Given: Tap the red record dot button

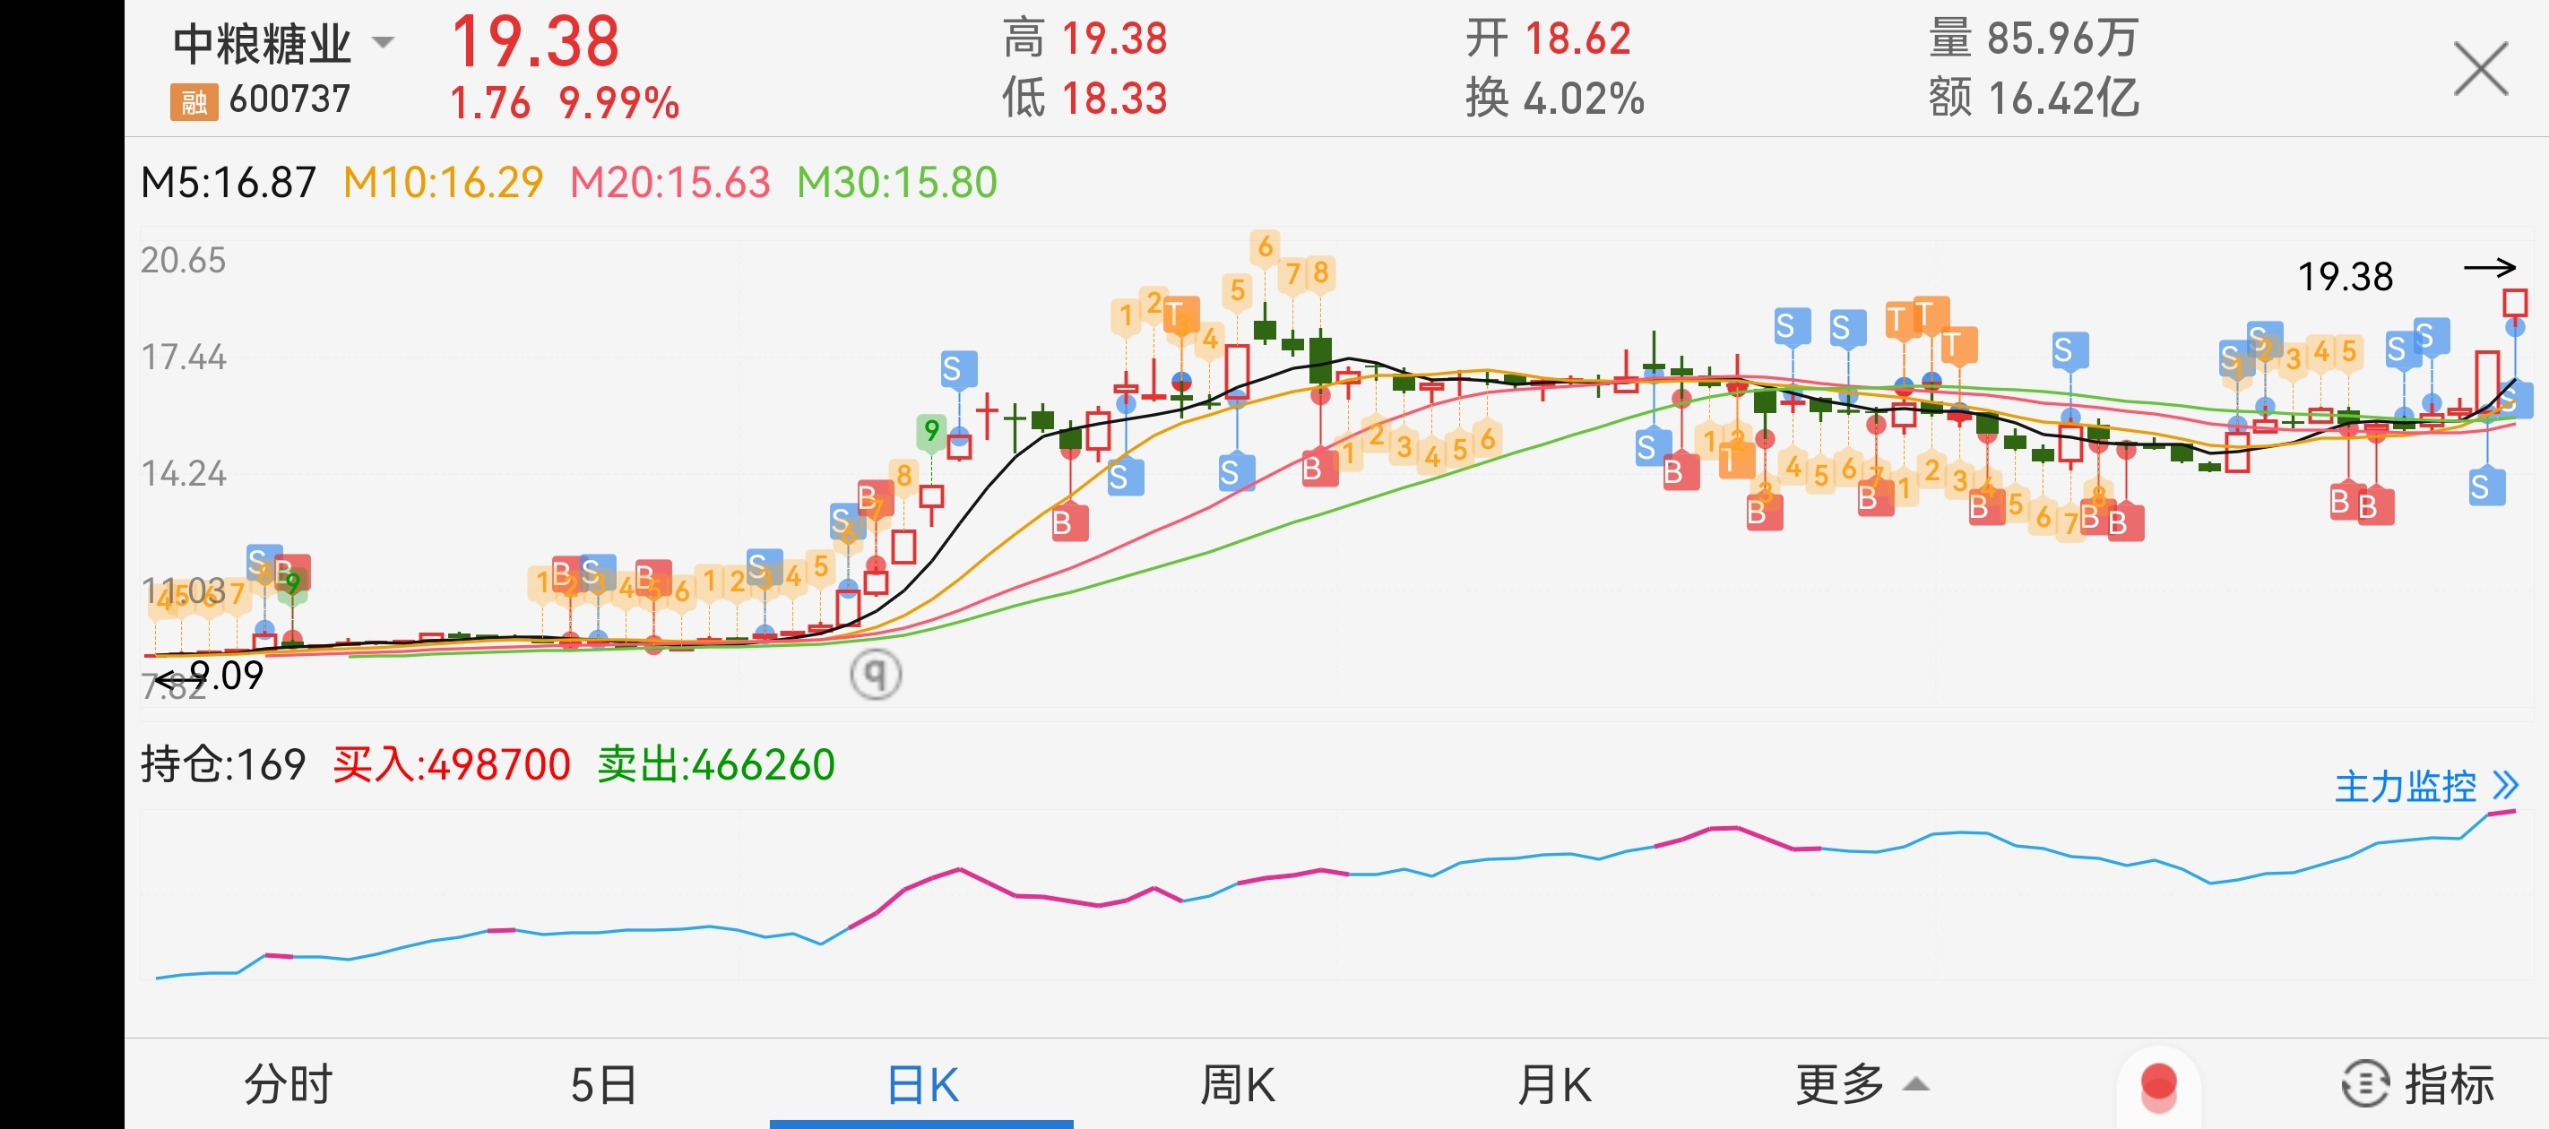Looking at the screenshot, I should (x=2157, y=1084).
